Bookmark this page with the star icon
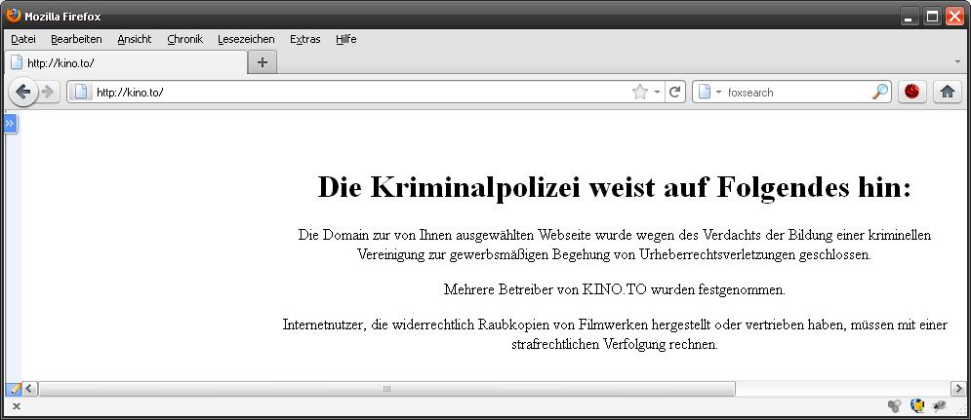 pyautogui.click(x=640, y=92)
